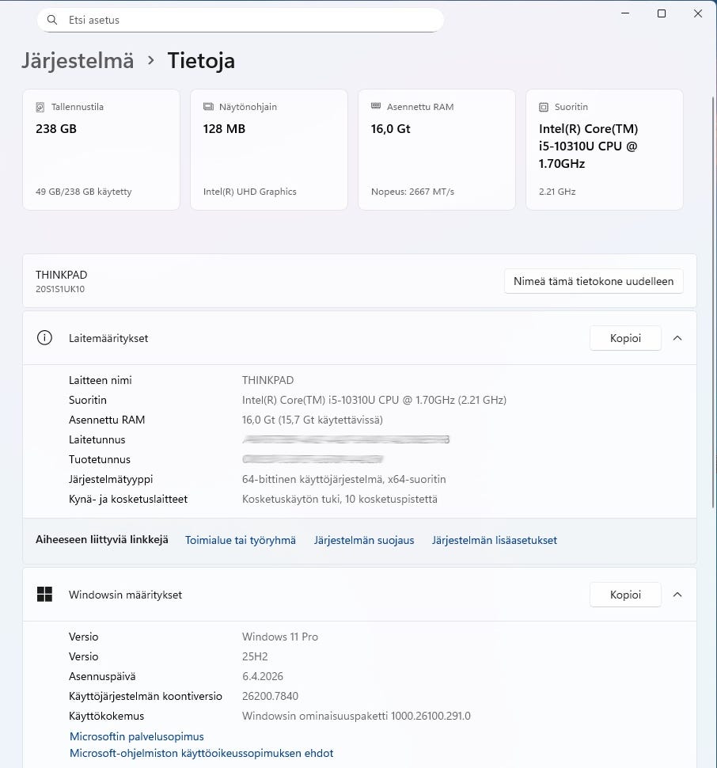Click the search magnifier icon

(x=52, y=20)
